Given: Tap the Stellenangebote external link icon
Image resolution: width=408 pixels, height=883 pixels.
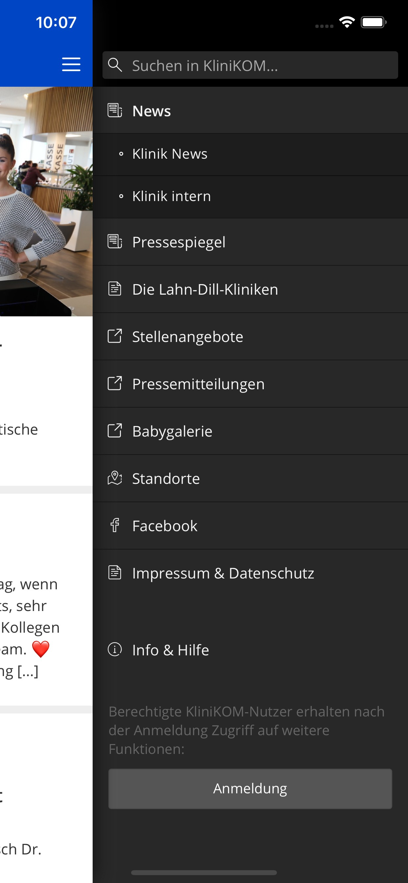Looking at the screenshot, I should (x=115, y=336).
